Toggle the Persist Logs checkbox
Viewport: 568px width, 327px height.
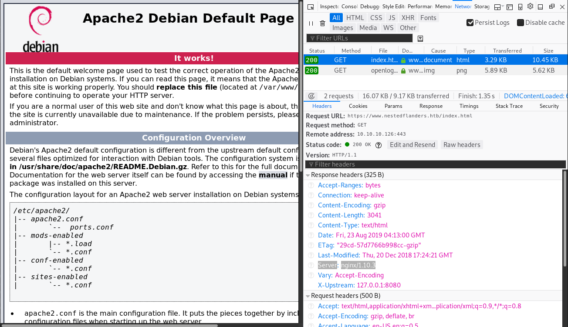click(x=470, y=23)
